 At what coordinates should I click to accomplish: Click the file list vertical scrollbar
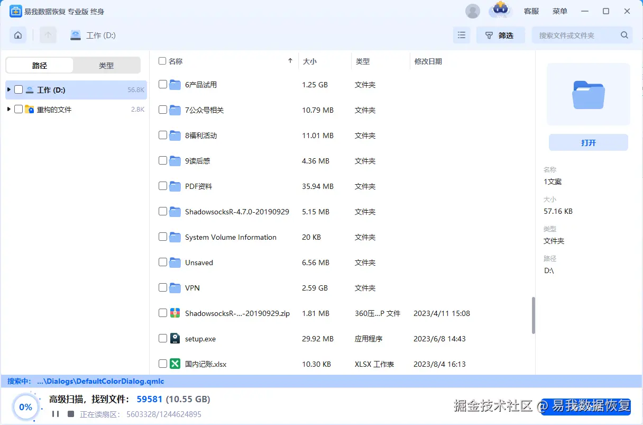[533, 315]
